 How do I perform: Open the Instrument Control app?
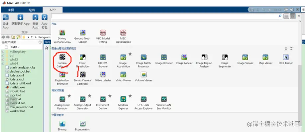(103, 103)
